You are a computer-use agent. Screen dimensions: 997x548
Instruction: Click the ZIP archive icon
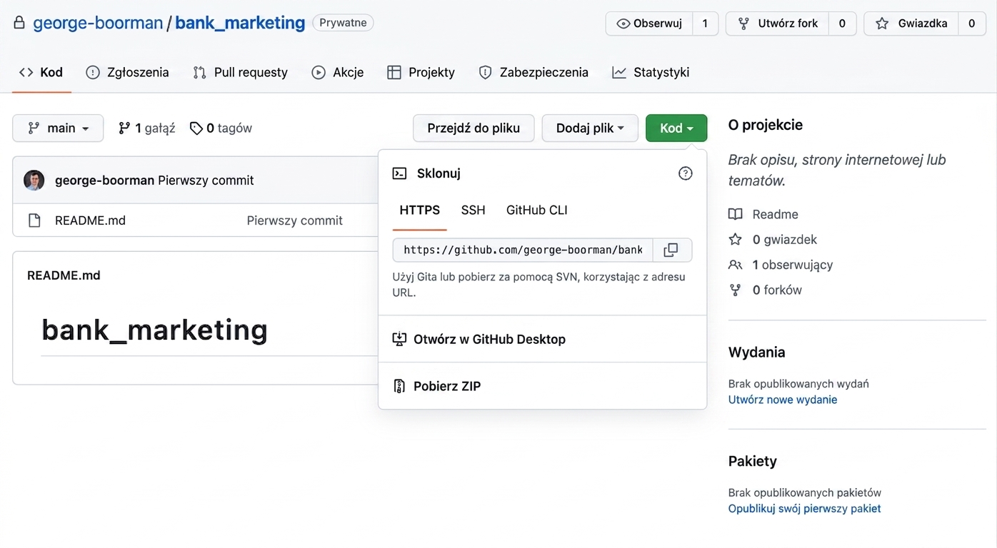(x=399, y=386)
